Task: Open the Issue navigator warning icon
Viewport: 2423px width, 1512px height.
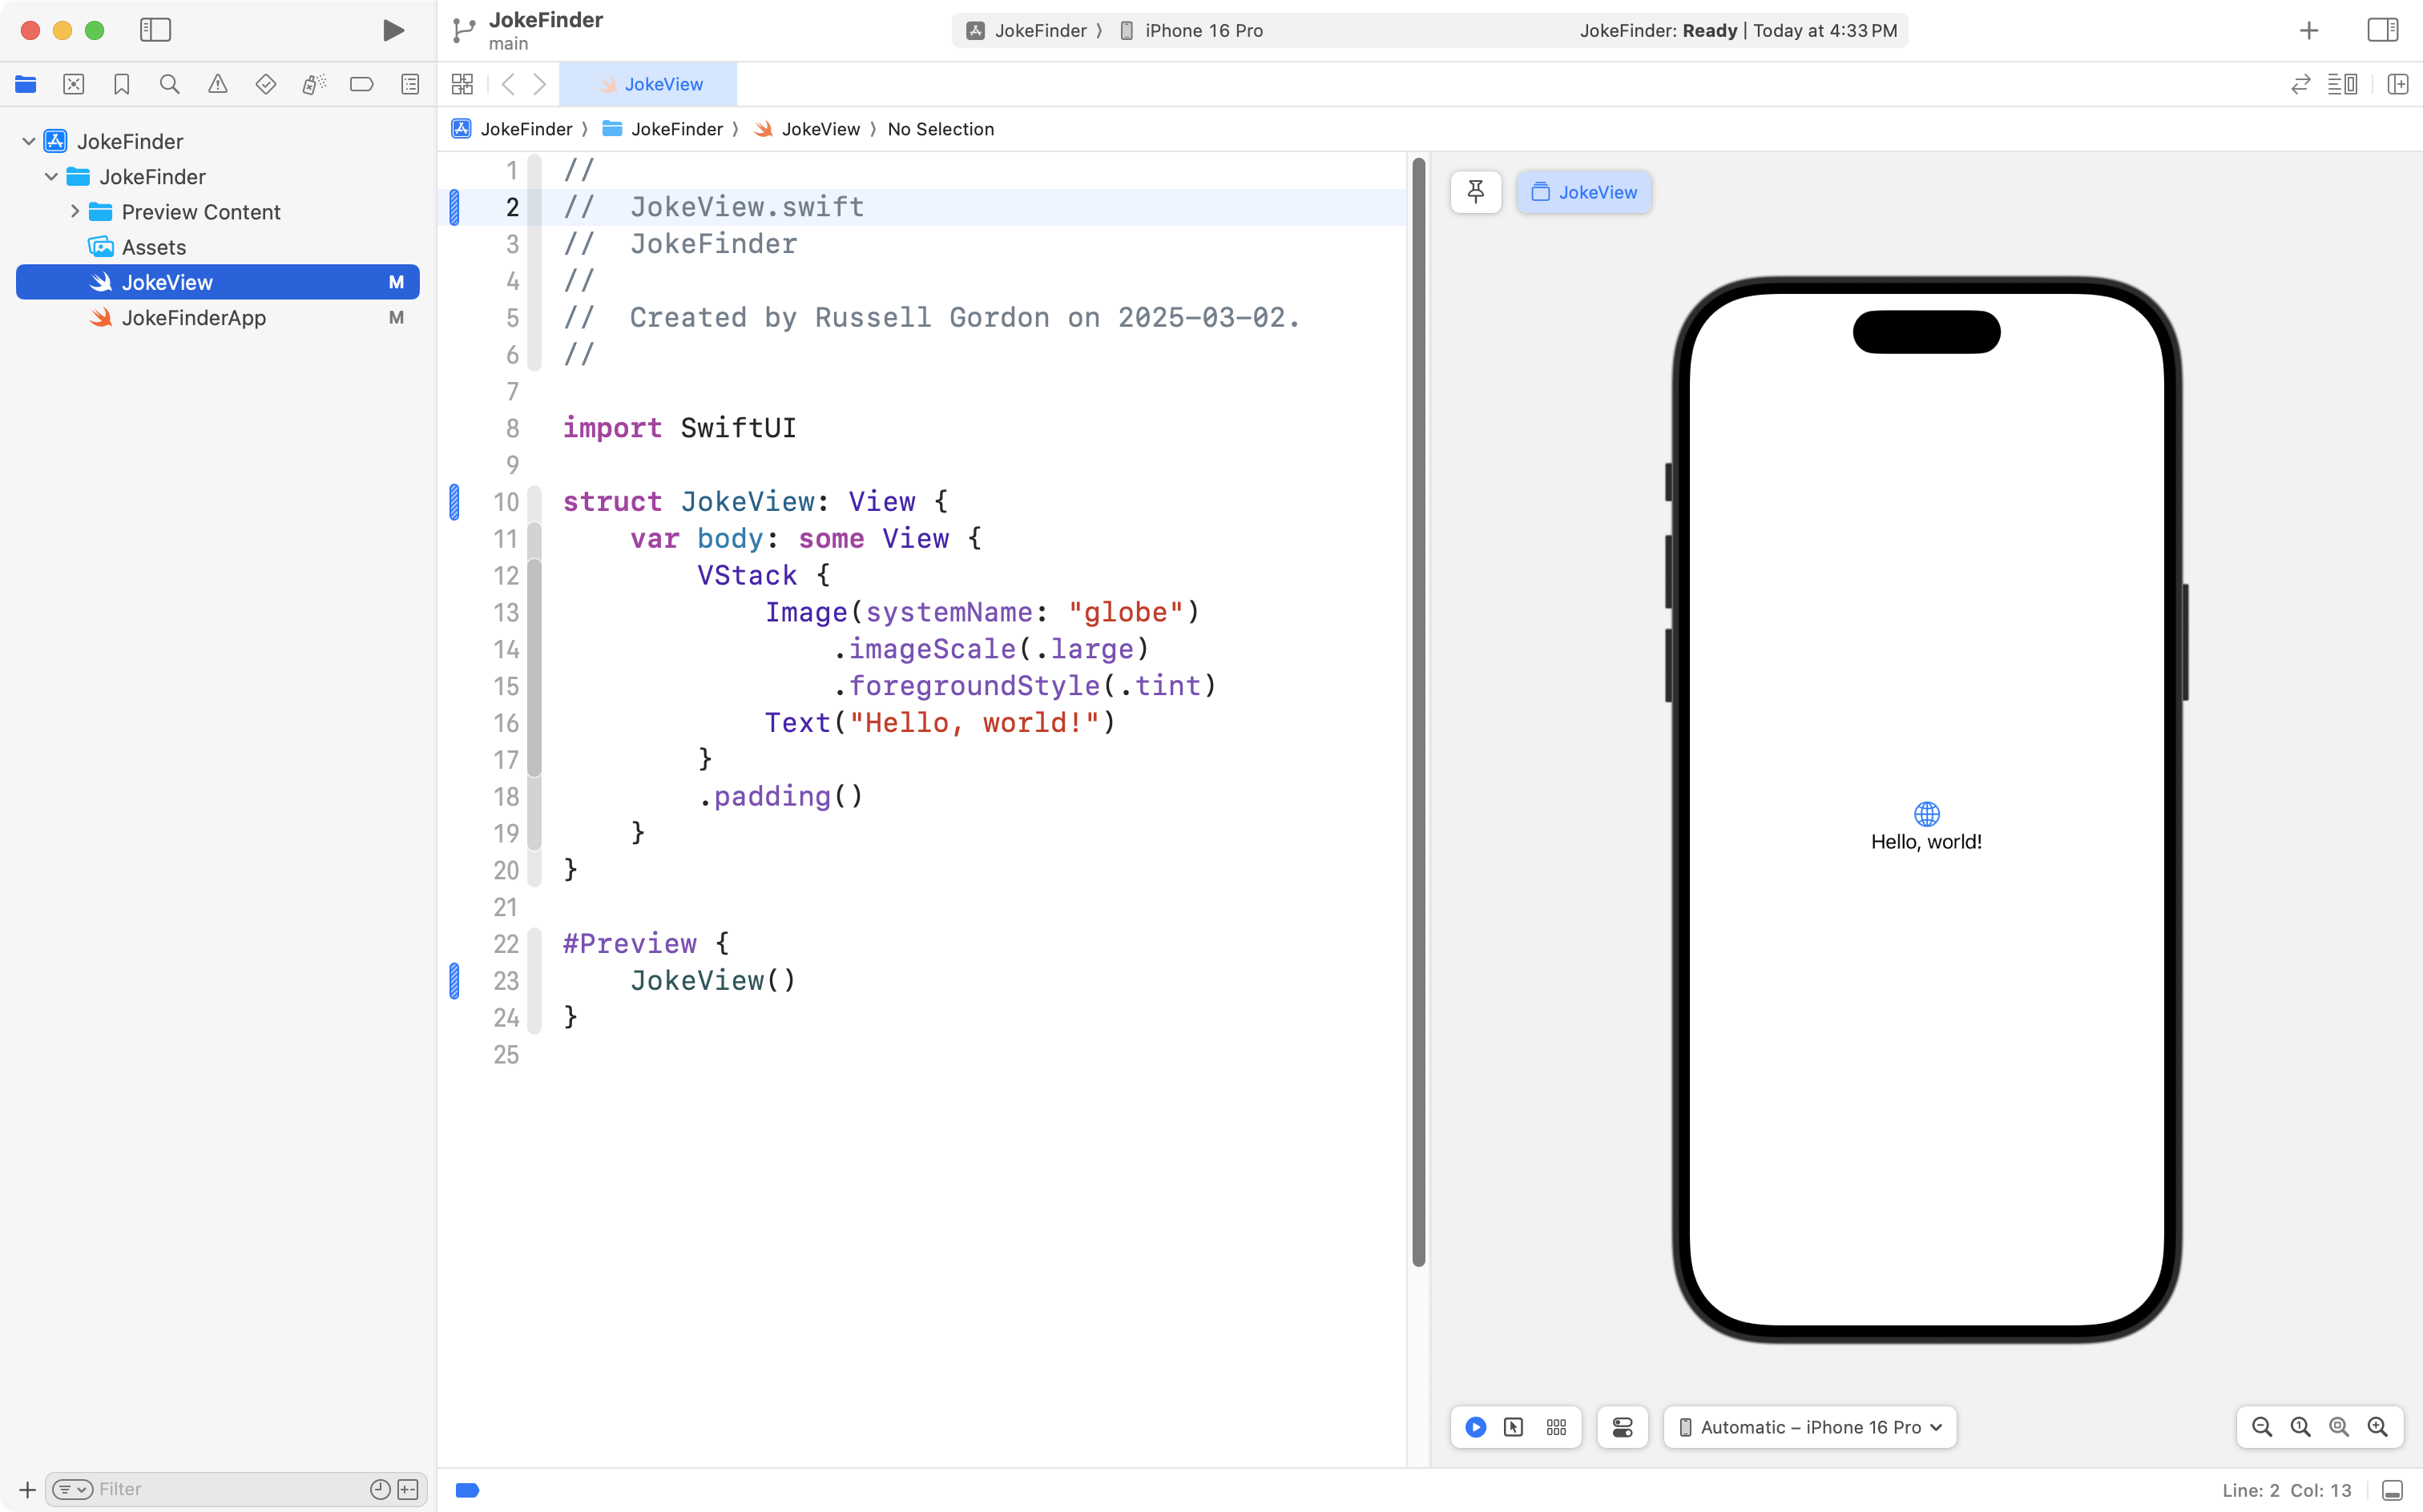Action: tap(217, 84)
